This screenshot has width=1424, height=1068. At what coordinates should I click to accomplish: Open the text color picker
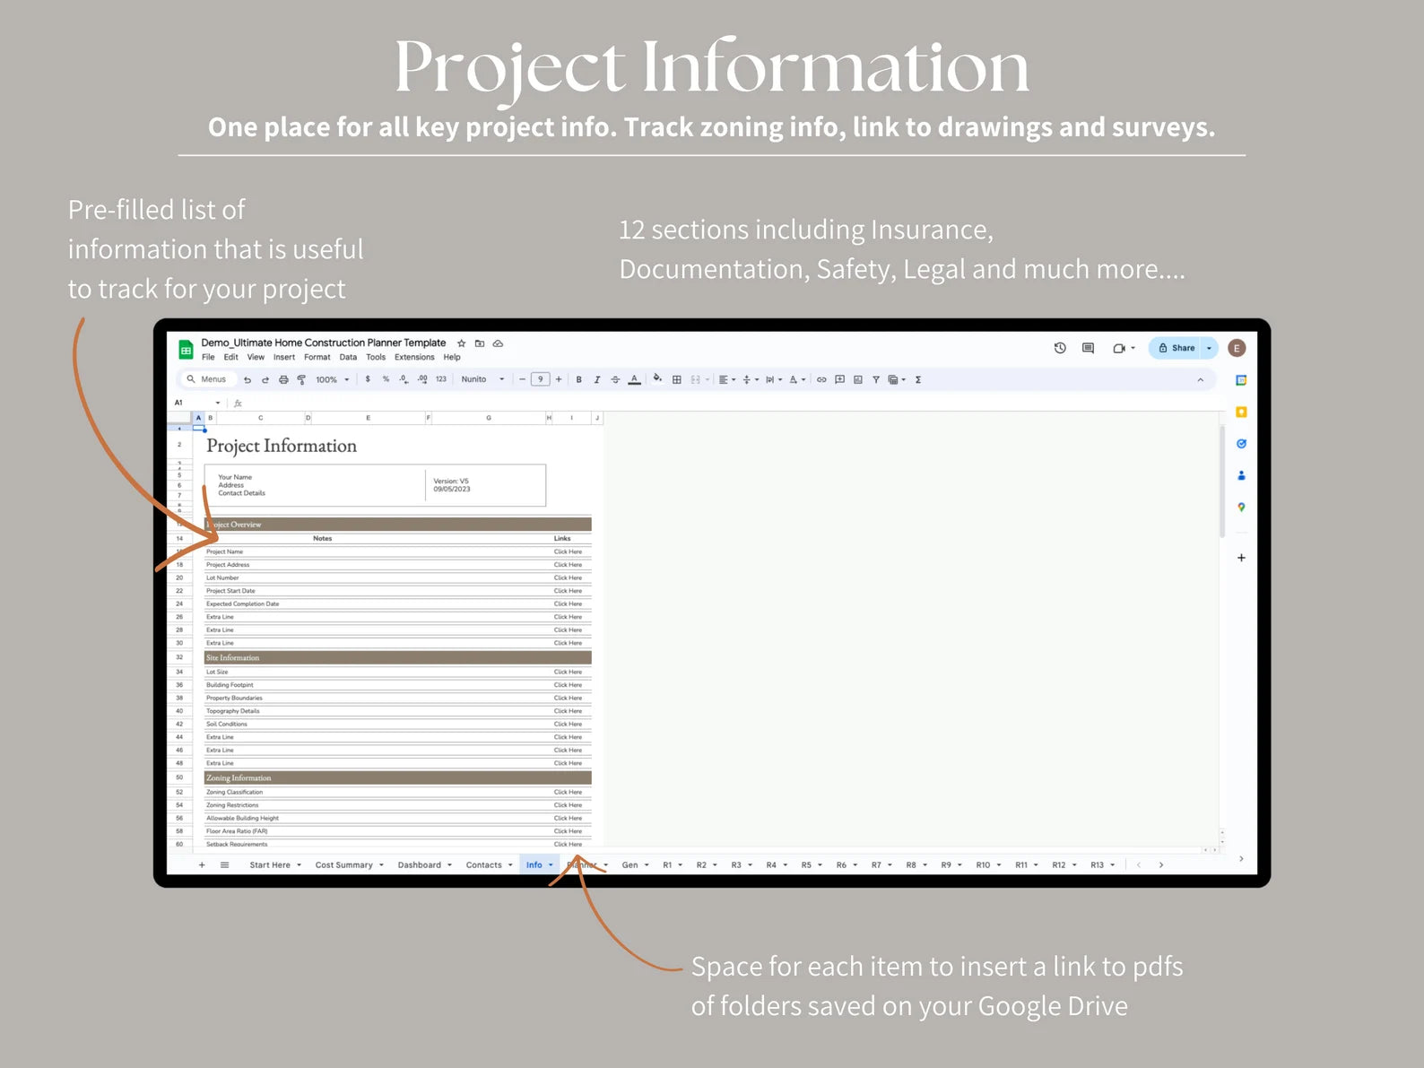pyautogui.click(x=635, y=380)
